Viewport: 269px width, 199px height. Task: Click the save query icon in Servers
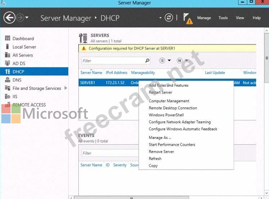coord(179,60)
